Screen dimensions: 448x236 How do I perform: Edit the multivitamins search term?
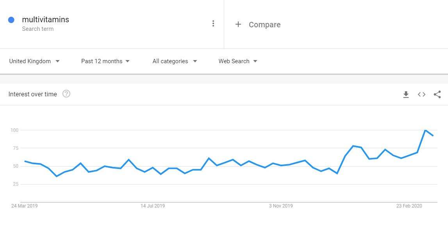45,20
